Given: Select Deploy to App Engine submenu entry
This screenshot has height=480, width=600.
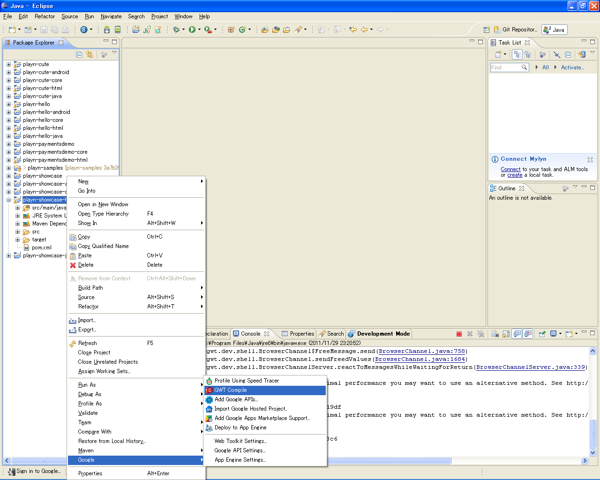Looking at the screenshot, I should click(265, 427).
